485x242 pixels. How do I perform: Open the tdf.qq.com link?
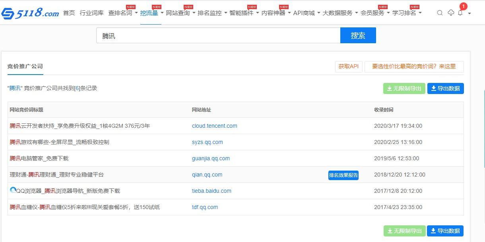(x=205, y=207)
